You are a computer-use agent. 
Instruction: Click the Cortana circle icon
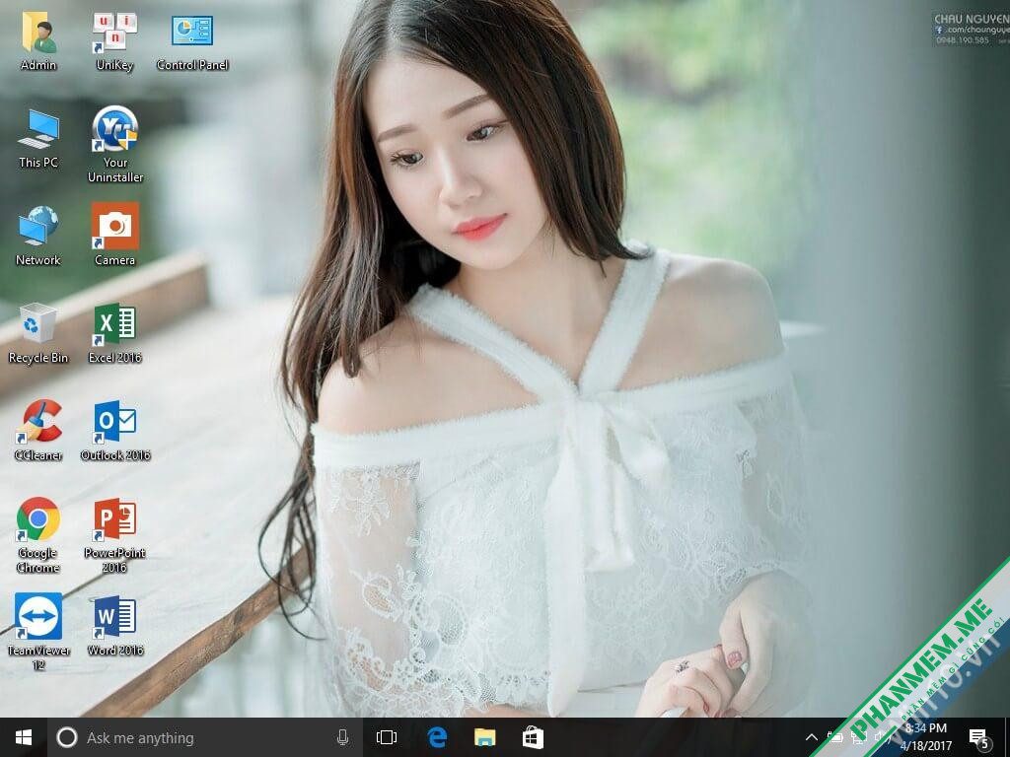(x=67, y=737)
